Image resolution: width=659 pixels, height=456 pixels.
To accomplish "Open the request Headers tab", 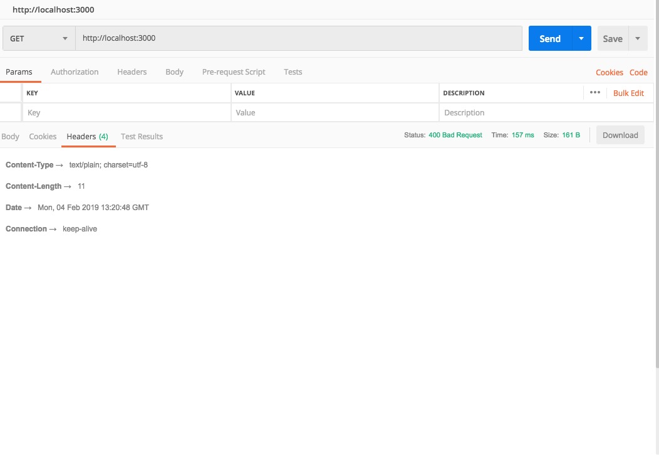I will coord(132,72).
